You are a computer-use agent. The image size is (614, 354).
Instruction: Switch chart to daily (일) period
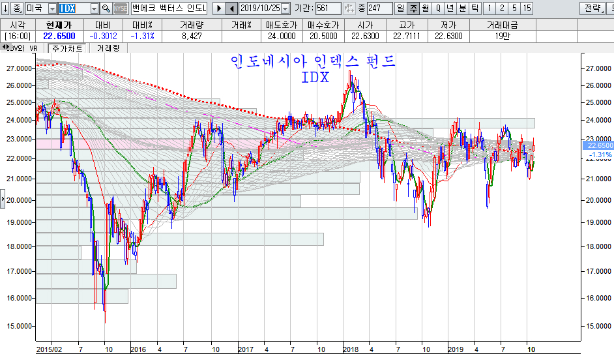coord(400,8)
